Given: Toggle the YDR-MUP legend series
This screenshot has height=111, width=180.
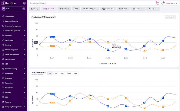Looking at the screenshot, I should [x=103, y=63].
